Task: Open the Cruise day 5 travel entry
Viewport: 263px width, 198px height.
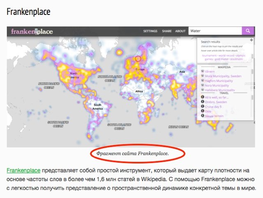Action: tap(213, 107)
